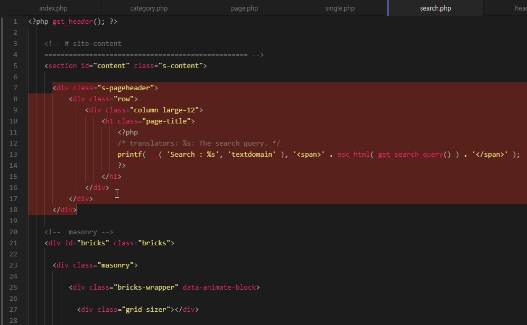The height and width of the screenshot is (325, 527).
Task: Click the printf function name
Action: point(130,154)
